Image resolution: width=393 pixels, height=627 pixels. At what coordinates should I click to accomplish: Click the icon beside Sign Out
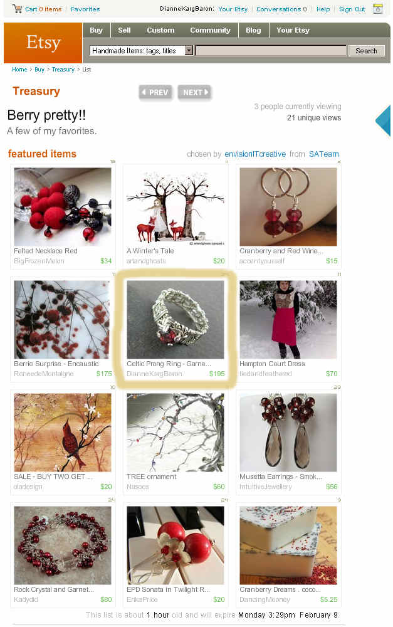(x=378, y=9)
